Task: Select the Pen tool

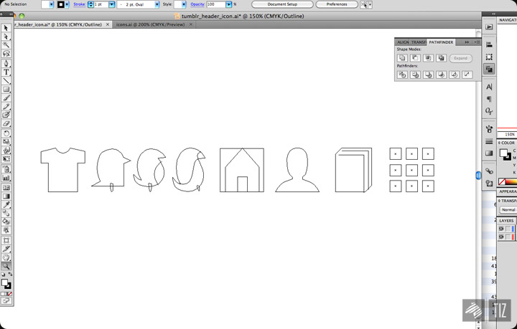Action: coord(6,63)
